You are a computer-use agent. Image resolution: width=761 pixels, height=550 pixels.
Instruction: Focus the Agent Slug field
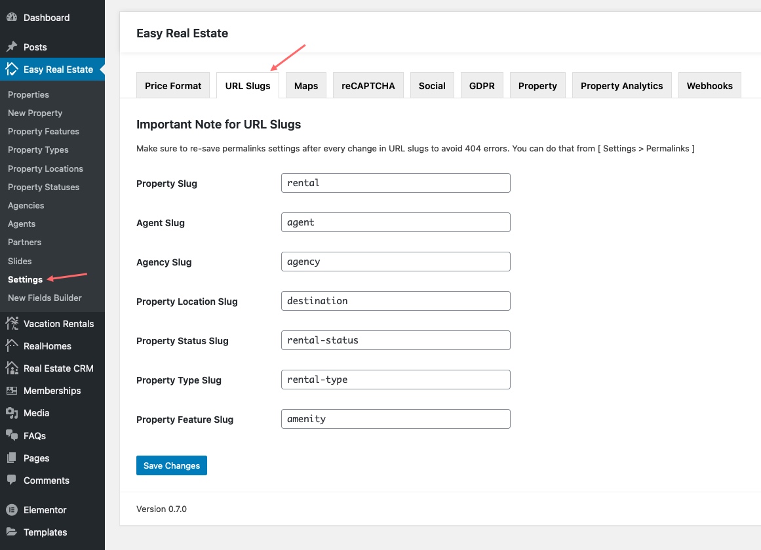[x=395, y=222]
